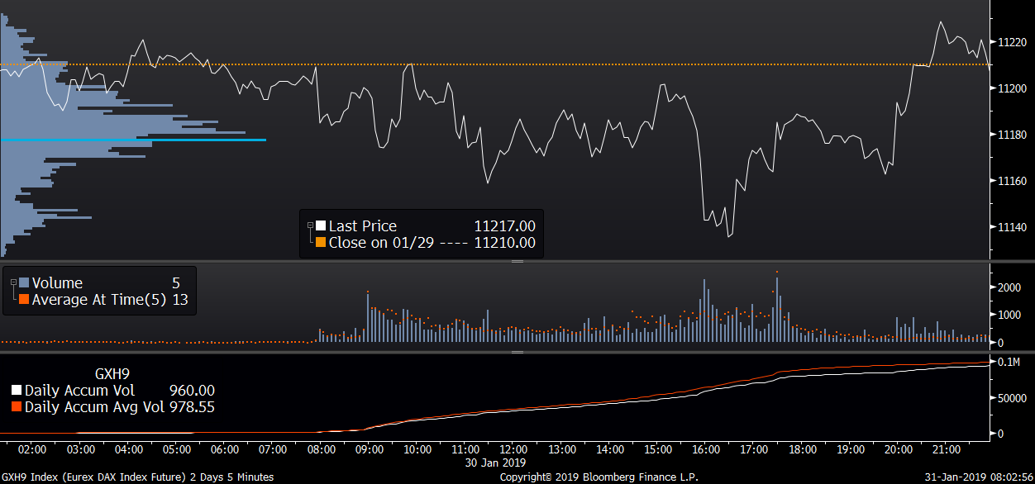This screenshot has width=1035, height=484.
Task: Click the GXH9 Index chart description footer
Action: [137, 477]
